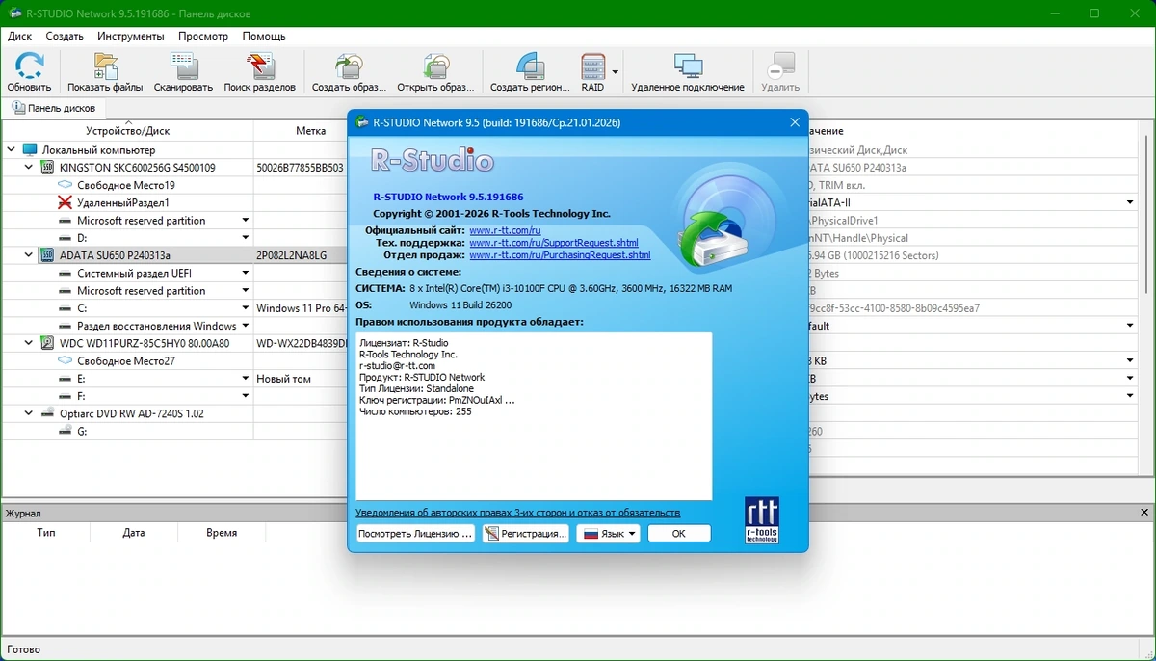Select Свободное Место19 in the tree
The image size is (1156, 661).
point(126,185)
